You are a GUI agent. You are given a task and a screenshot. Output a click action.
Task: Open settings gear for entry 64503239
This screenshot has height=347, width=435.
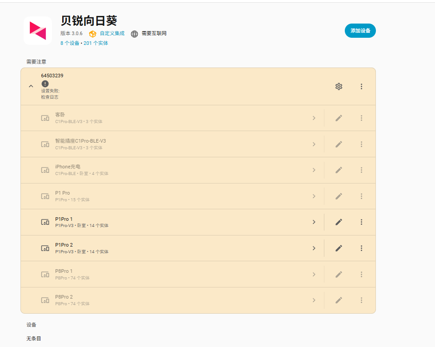339,87
